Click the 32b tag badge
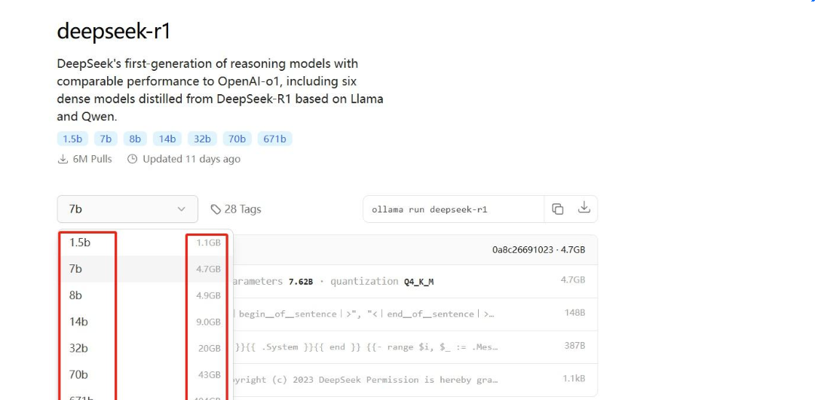 [x=202, y=139]
